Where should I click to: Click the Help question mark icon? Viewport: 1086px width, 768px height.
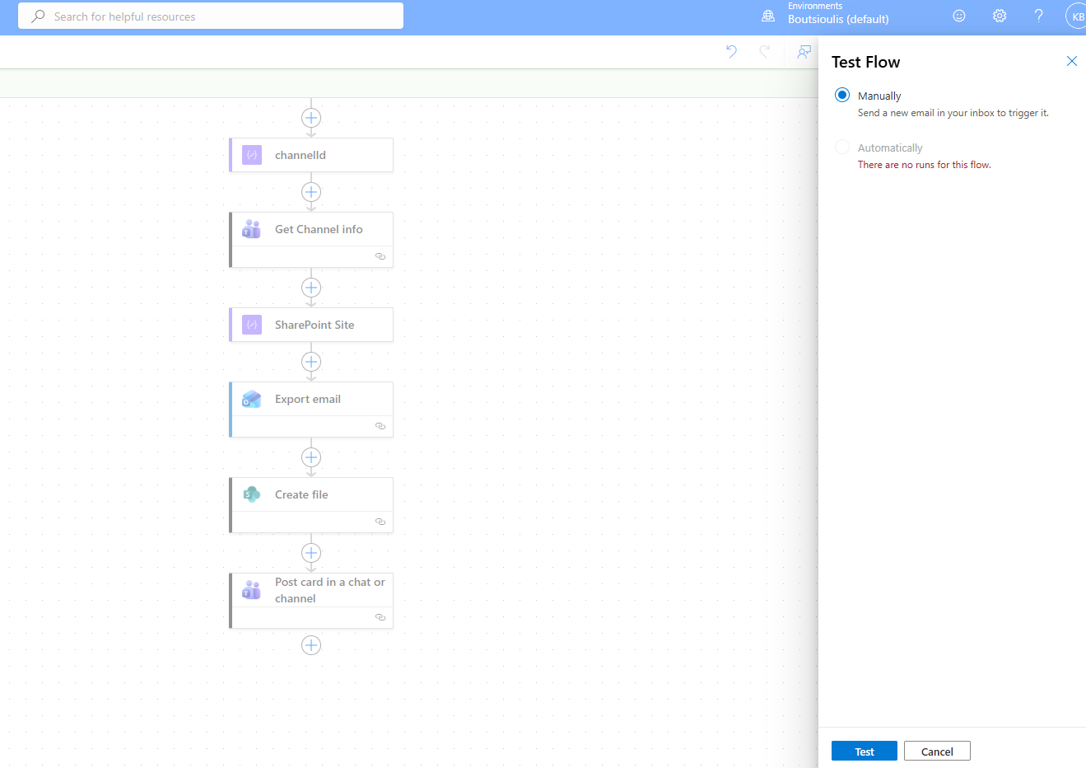coord(1039,16)
